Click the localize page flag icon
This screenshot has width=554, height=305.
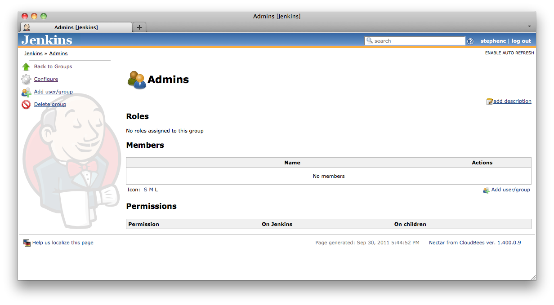click(27, 243)
